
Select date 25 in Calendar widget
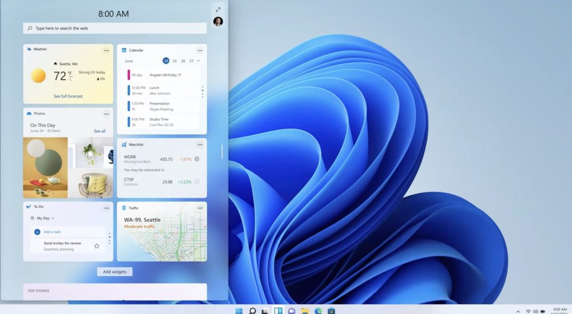(174, 61)
